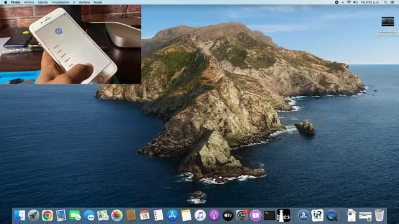Select the screenshot file thumbnail on desktop
Viewport: 399px width, 224px height.
388,21
